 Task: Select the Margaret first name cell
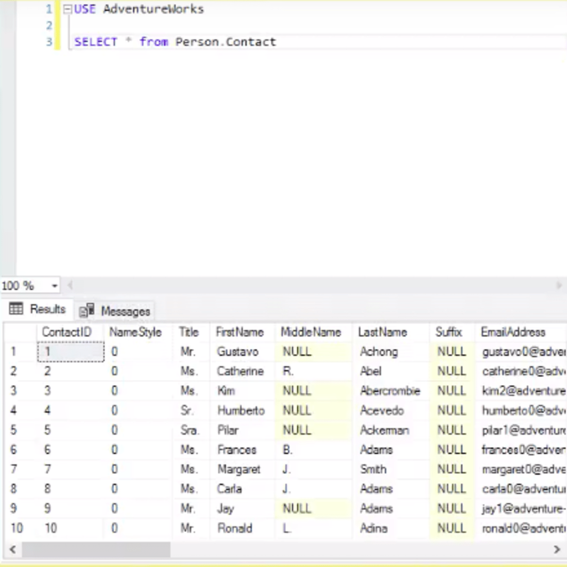click(x=242, y=469)
